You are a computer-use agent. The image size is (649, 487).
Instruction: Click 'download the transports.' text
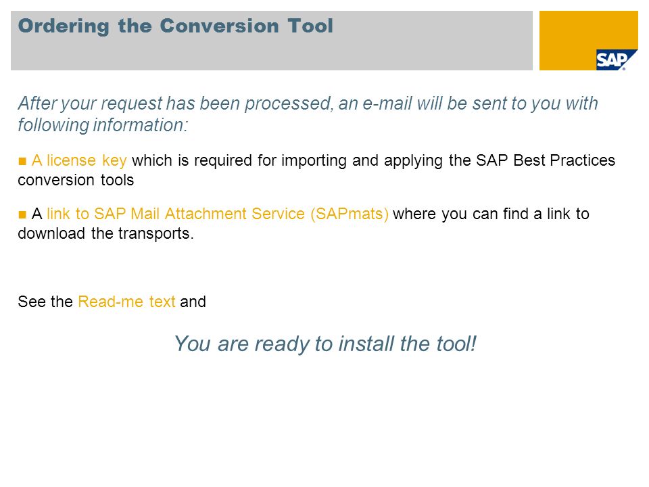point(105,233)
